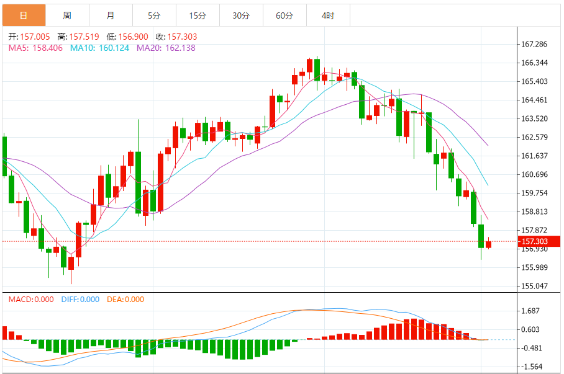564x374 pixels.
Task: Click the 160.696 price axis label
Action: coord(535,175)
